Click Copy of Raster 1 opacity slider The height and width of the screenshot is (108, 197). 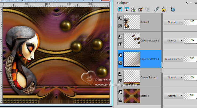pyautogui.click(x=190, y=78)
